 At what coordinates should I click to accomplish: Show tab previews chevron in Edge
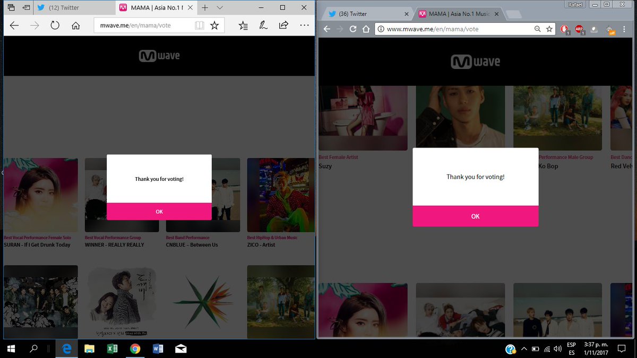coord(220,8)
